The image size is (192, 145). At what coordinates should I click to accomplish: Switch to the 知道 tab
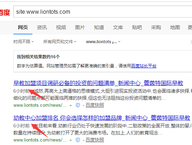coord(99,27)
